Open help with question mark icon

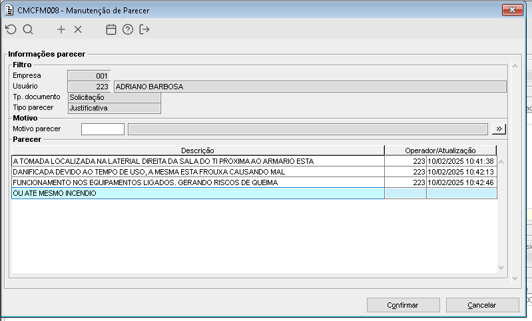point(128,29)
